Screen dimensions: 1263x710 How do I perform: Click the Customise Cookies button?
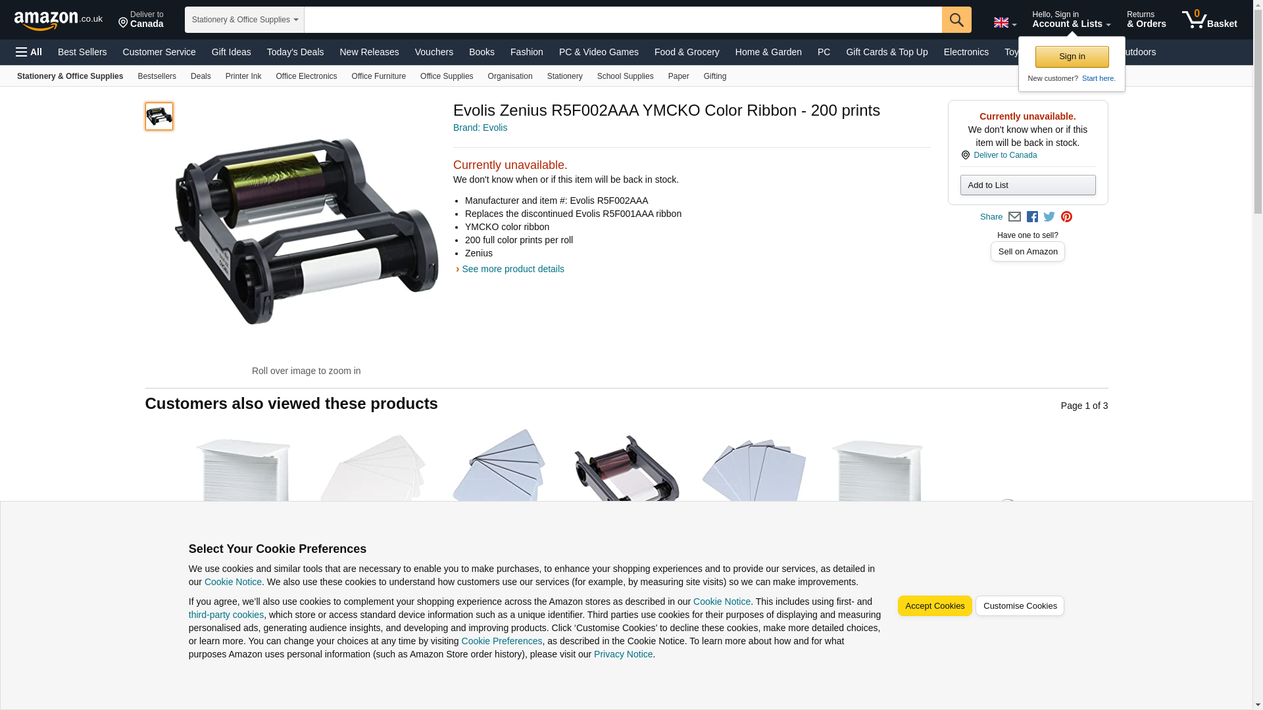coord(1020,606)
